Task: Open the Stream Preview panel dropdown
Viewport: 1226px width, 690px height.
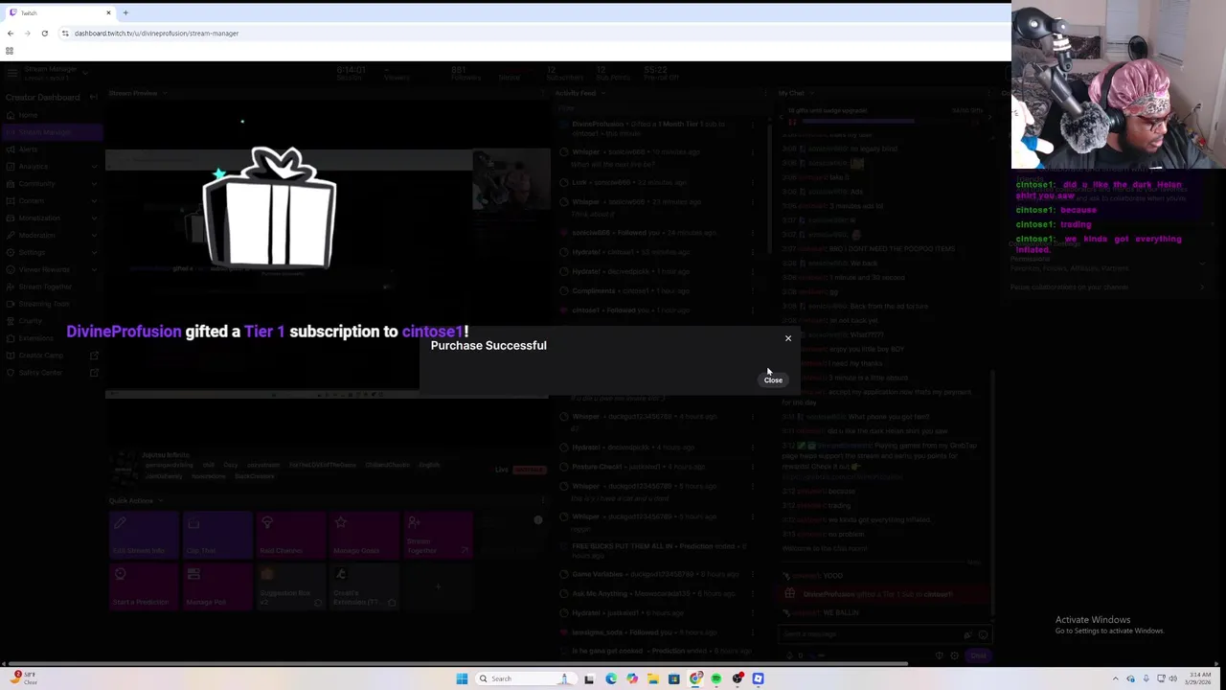Action: [x=165, y=94]
